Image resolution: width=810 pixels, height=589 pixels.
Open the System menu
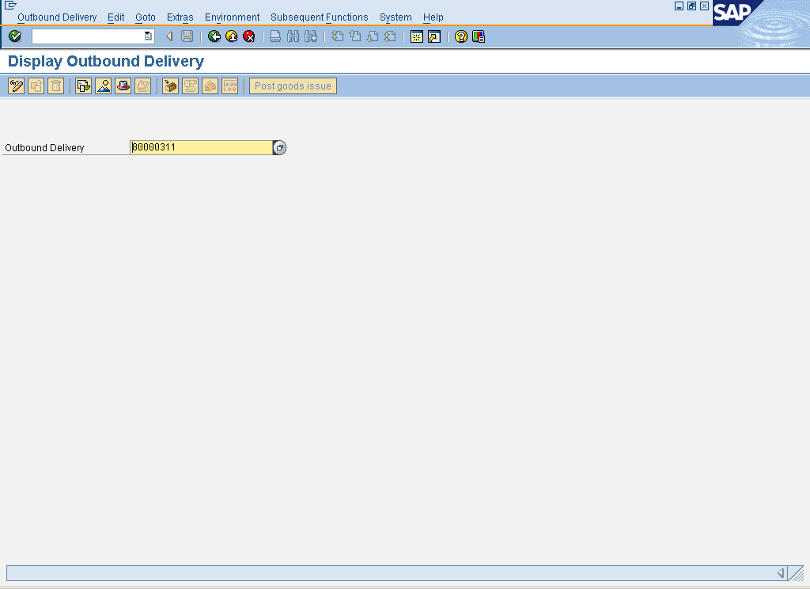point(396,17)
